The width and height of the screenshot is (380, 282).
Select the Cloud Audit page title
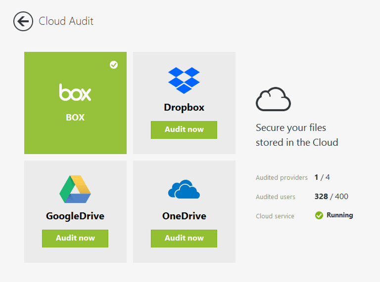[66, 21]
